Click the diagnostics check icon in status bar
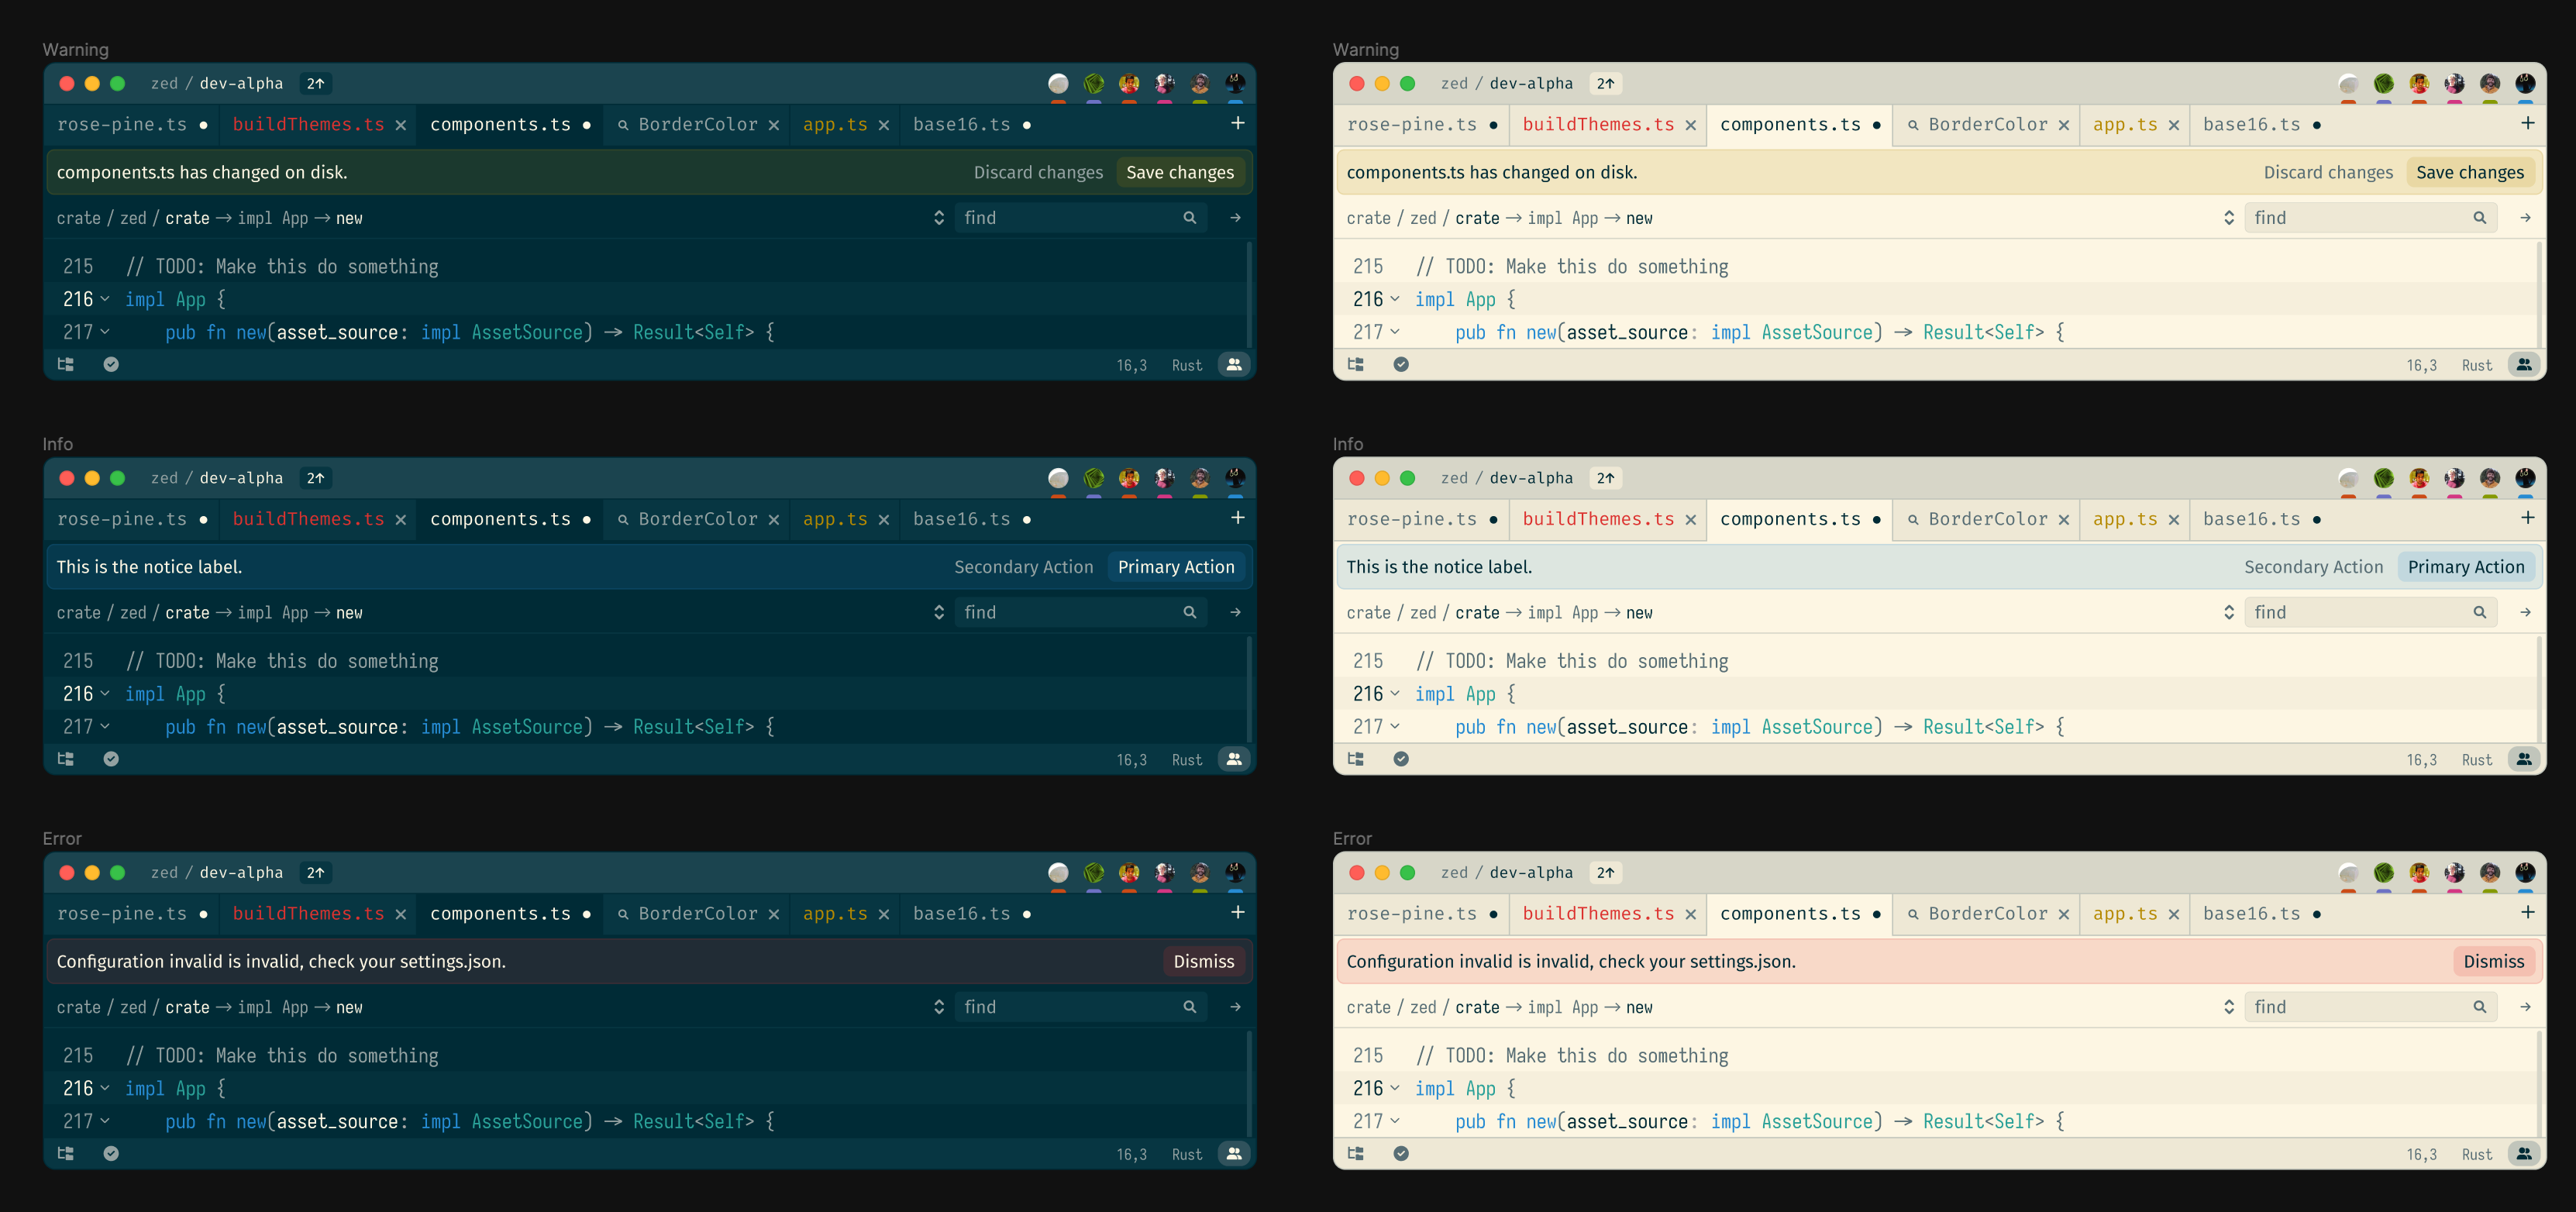The width and height of the screenshot is (2576, 1212). 111,364
